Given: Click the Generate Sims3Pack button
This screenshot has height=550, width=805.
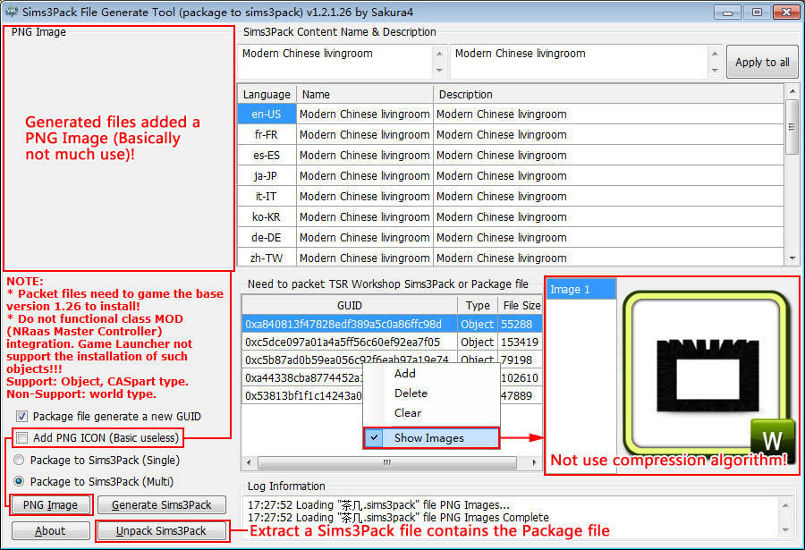Looking at the screenshot, I should point(161,504).
